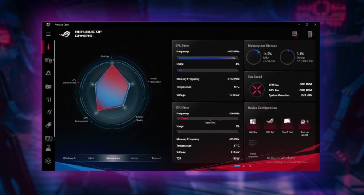Click the CPU Fan 2700 RPM value

point(305,84)
